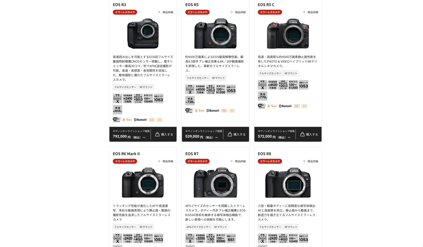423x247 pixels.
Task: Open EOS R7 product details link
Action: point(238,161)
